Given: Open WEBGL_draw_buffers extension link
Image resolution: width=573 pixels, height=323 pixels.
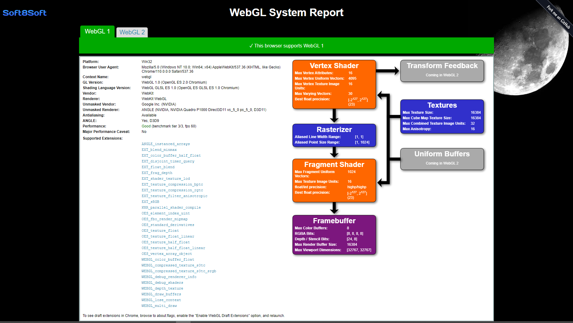Looking at the screenshot, I should pyautogui.click(x=161, y=294).
